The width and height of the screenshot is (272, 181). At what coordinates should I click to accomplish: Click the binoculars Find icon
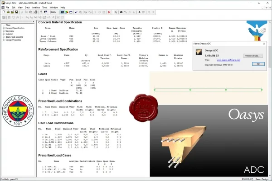121,12
